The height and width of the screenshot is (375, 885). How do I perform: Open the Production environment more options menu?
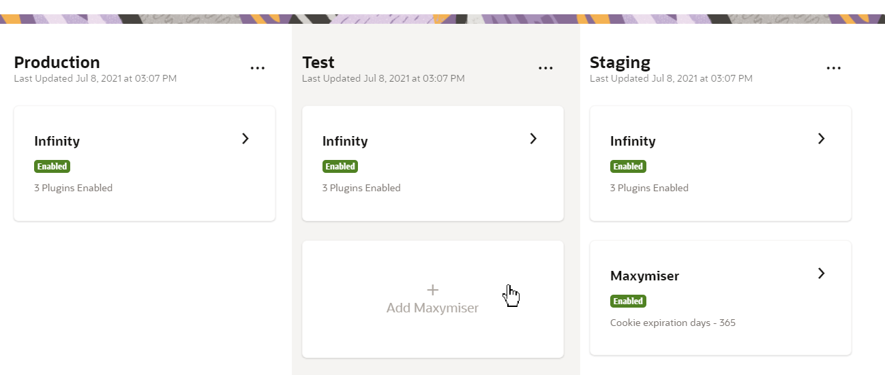[x=257, y=68]
